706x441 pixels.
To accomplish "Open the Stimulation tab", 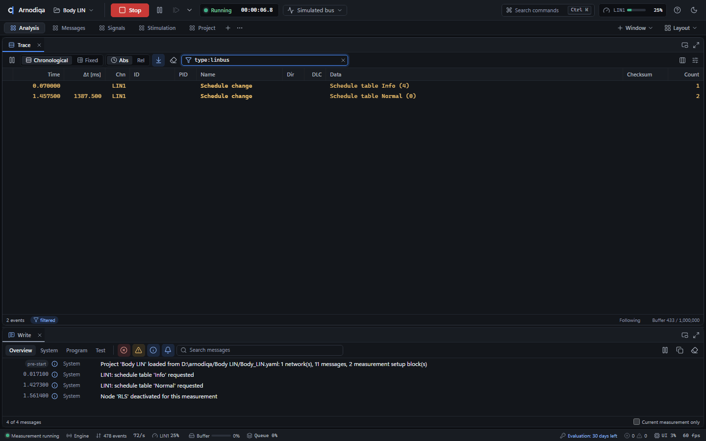I will click(157, 28).
